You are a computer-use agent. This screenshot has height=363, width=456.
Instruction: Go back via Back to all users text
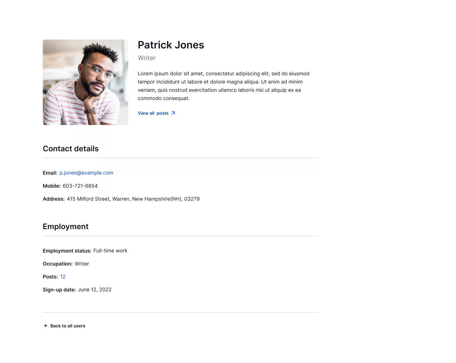click(68, 326)
